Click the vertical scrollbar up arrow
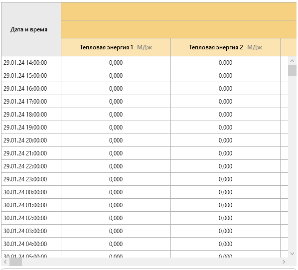Image resolution: width=298 pixels, height=270 pixels. click(293, 61)
